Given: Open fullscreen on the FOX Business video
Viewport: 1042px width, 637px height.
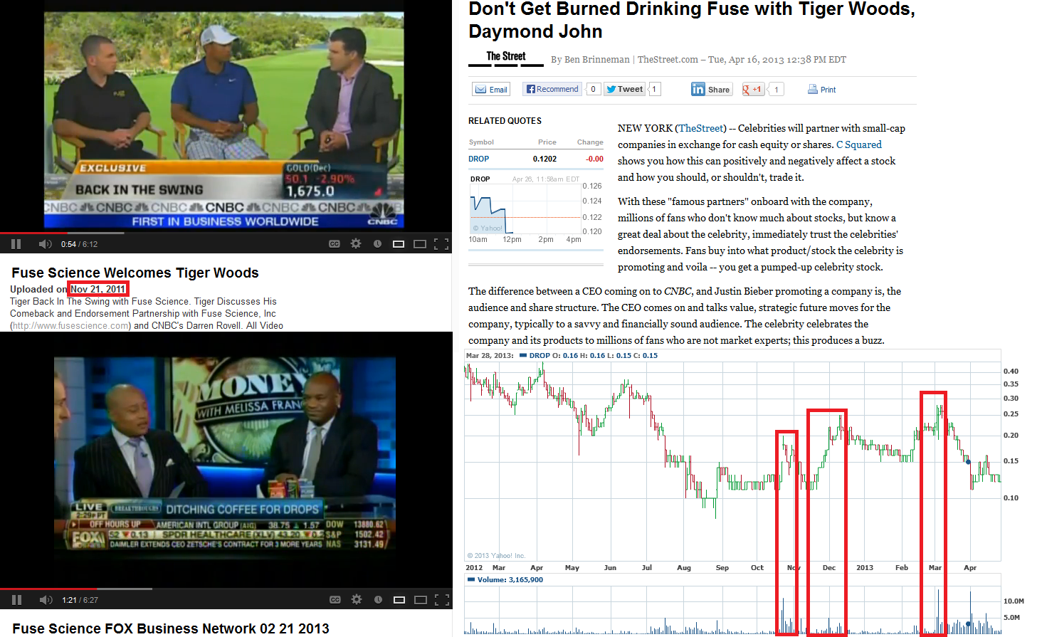Looking at the screenshot, I should (442, 600).
